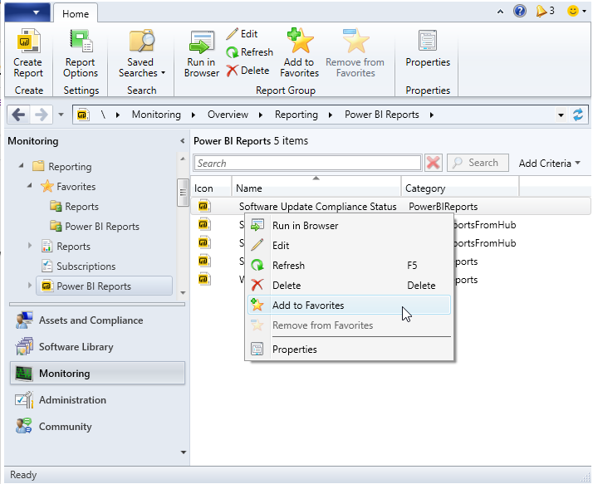Collapse the ribbon with the up caret
The height and width of the screenshot is (484, 593).
(x=500, y=12)
